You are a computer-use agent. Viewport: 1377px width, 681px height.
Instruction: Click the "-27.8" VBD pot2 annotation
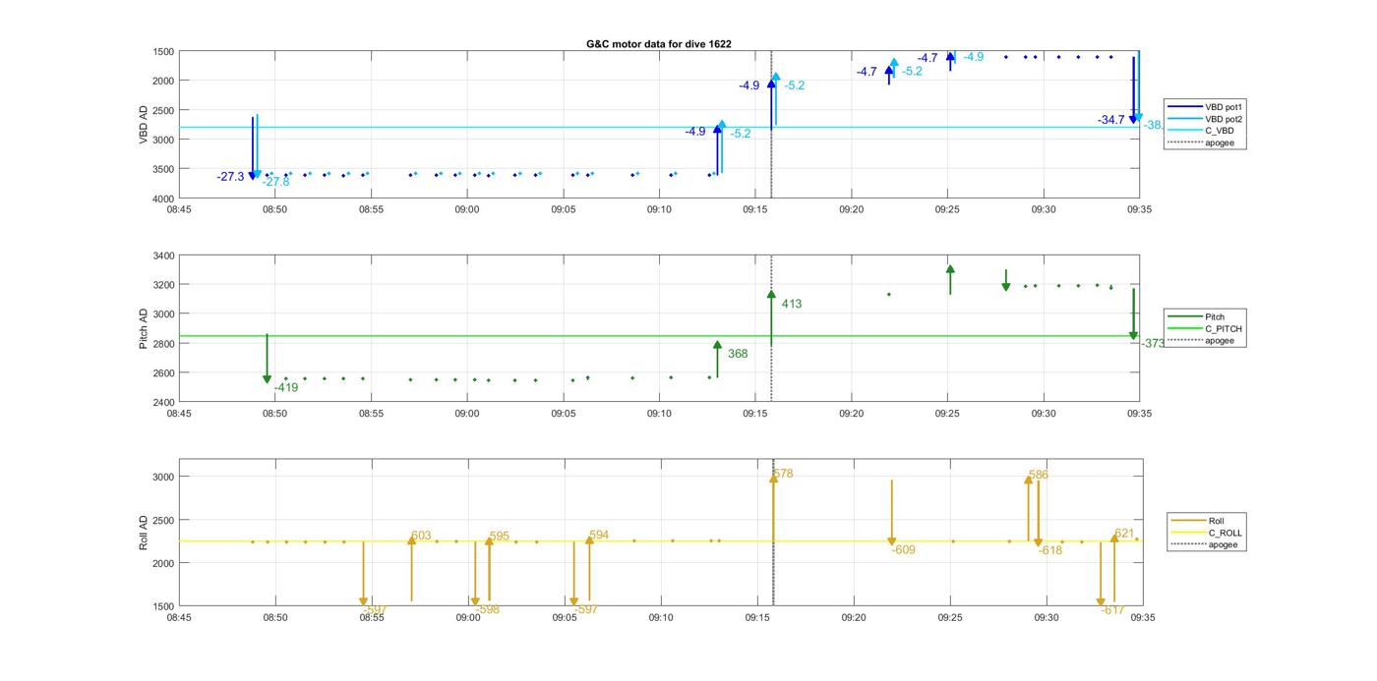276,182
